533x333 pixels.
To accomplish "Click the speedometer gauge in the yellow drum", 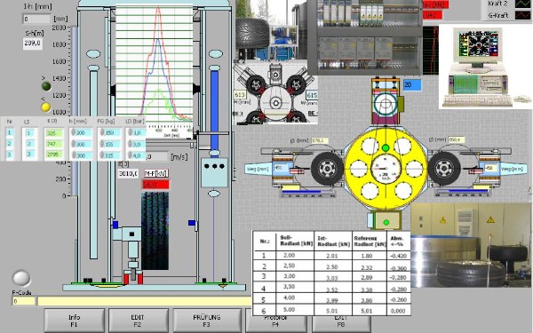I will (386, 169).
